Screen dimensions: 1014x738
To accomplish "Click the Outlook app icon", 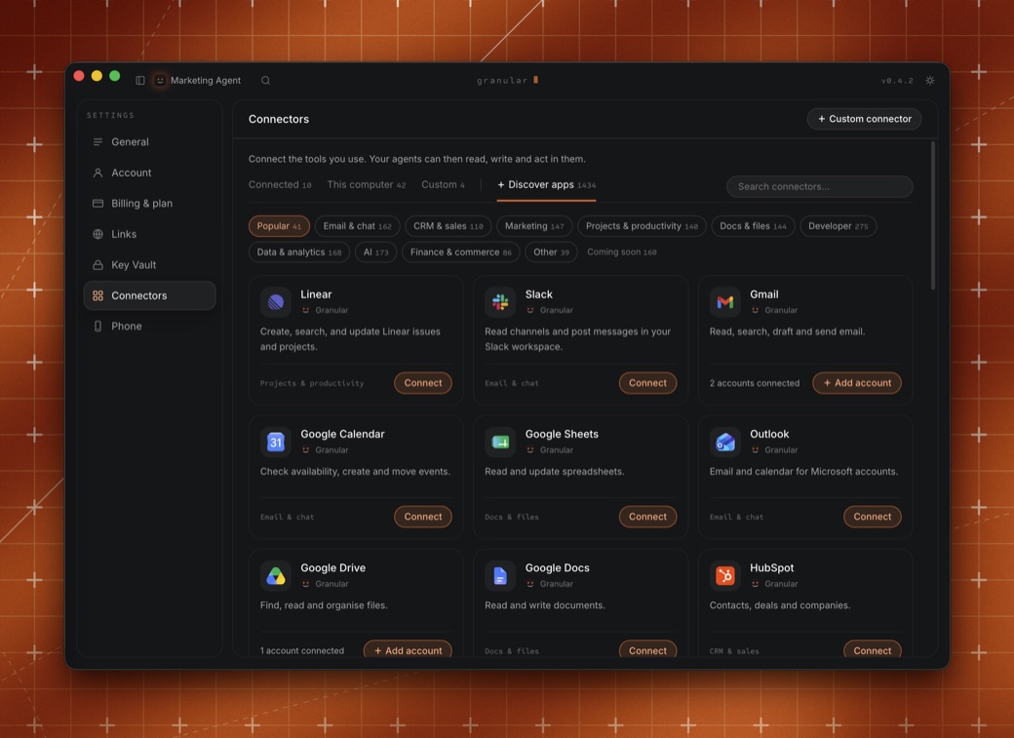I will point(725,442).
